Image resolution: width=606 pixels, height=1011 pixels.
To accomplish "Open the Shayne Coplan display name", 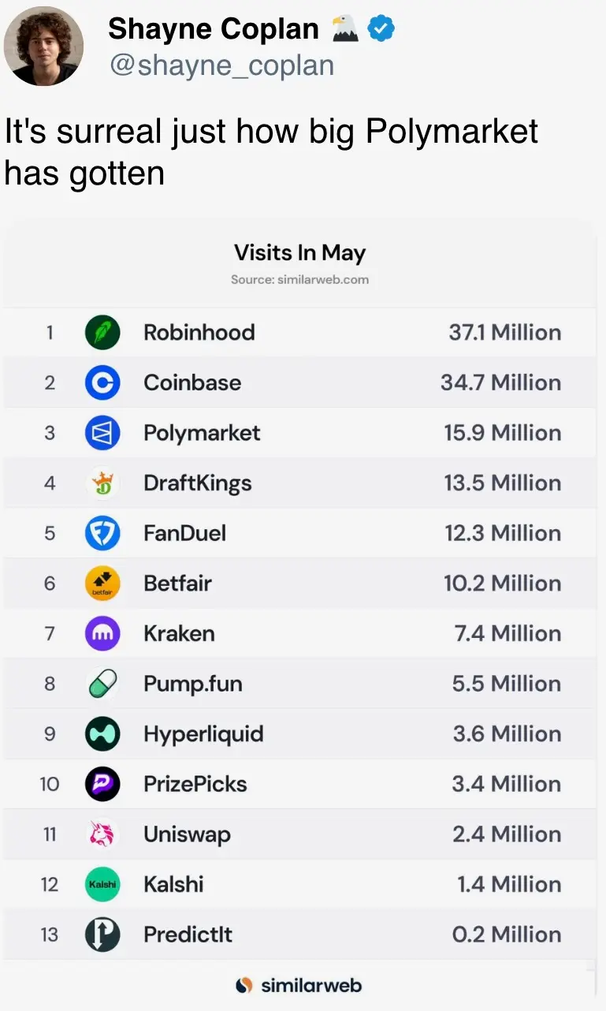I will click(214, 29).
